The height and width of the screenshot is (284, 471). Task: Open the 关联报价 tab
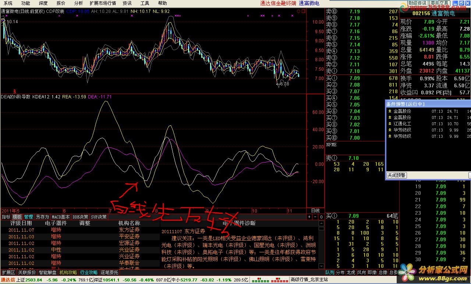27,273
